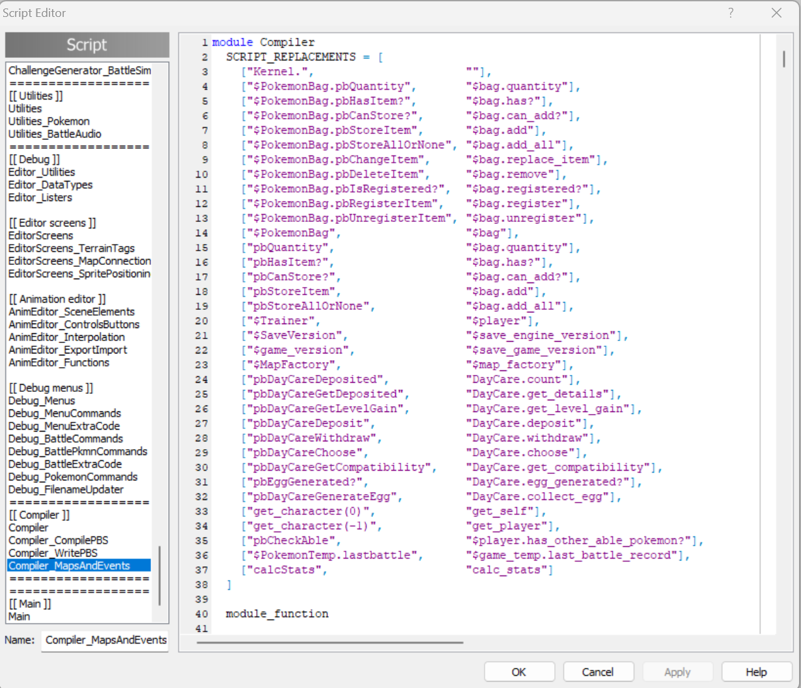The height and width of the screenshot is (688, 801).
Task: Select the EditorScreens_TerrainTags script
Action: 72,248
